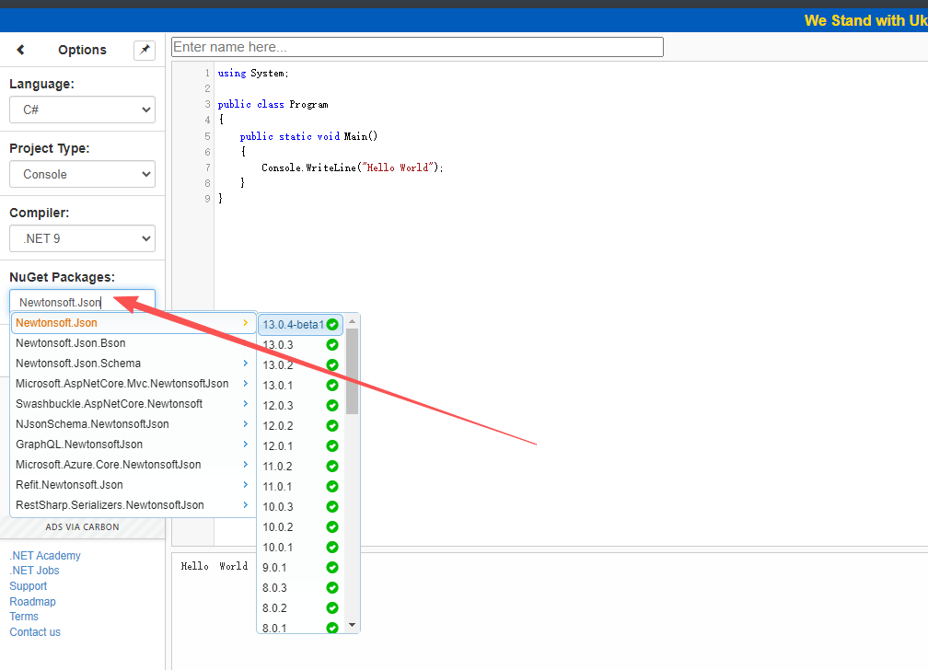Open the Contact us page
The width and height of the screenshot is (928, 670).
tap(34, 631)
